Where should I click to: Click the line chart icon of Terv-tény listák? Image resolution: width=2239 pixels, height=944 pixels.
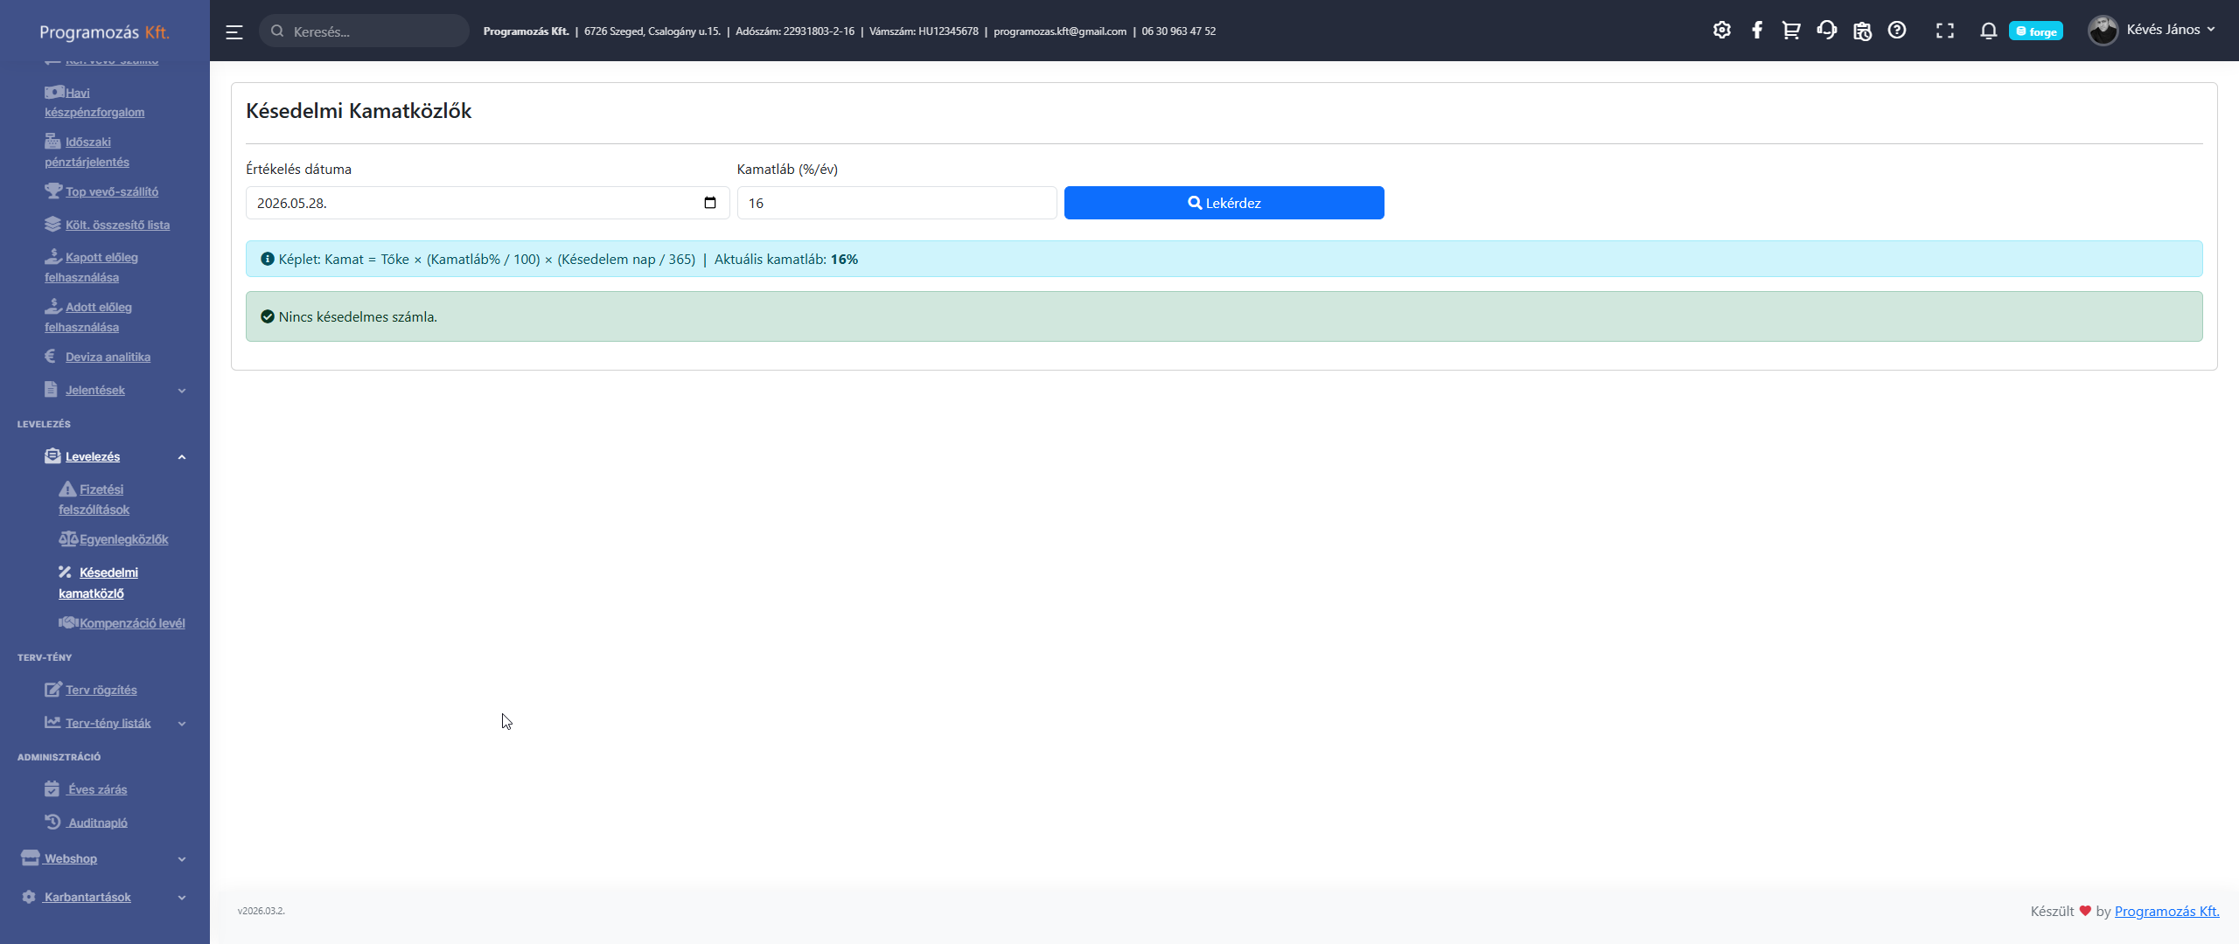[x=52, y=722]
